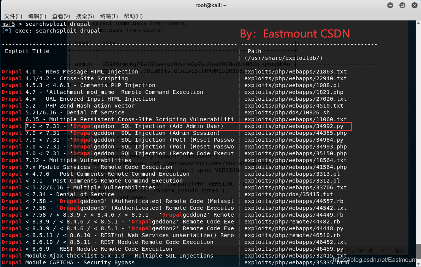Screen dimensions: 421x267
Task: Click 'Drupalgeddon3' (Metaspl exploit title
Action: 118,201
